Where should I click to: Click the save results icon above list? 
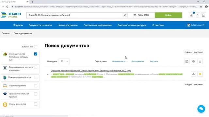click(187, 61)
